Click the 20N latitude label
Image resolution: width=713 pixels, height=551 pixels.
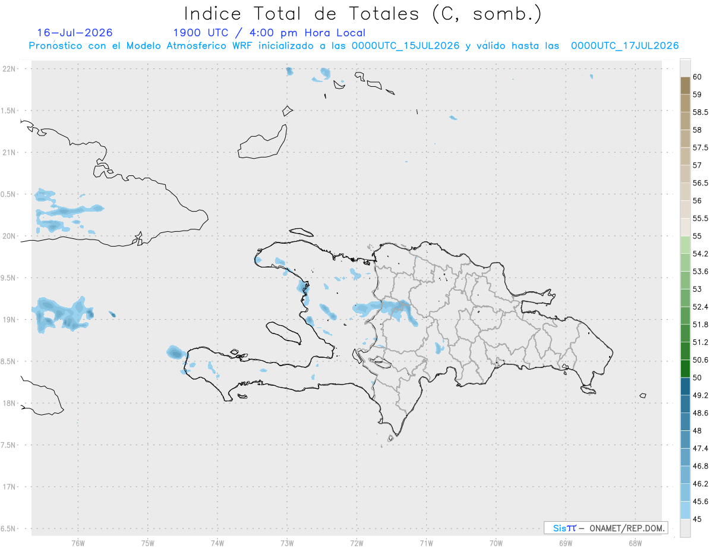(10, 236)
